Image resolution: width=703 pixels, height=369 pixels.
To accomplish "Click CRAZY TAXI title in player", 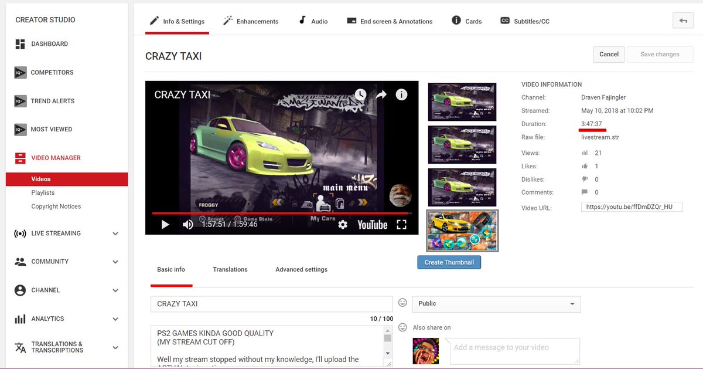I will click(182, 94).
